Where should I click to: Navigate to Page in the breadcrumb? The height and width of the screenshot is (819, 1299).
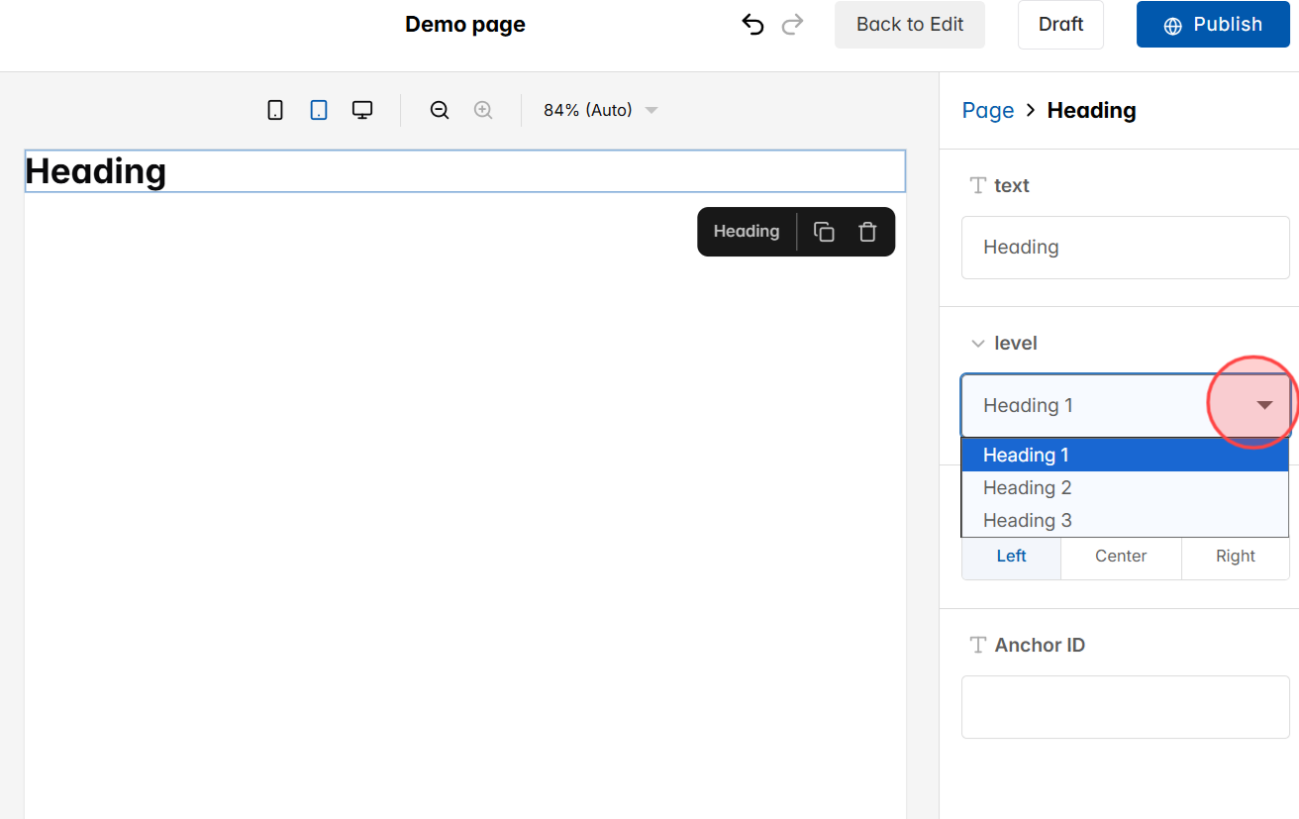point(987,110)
